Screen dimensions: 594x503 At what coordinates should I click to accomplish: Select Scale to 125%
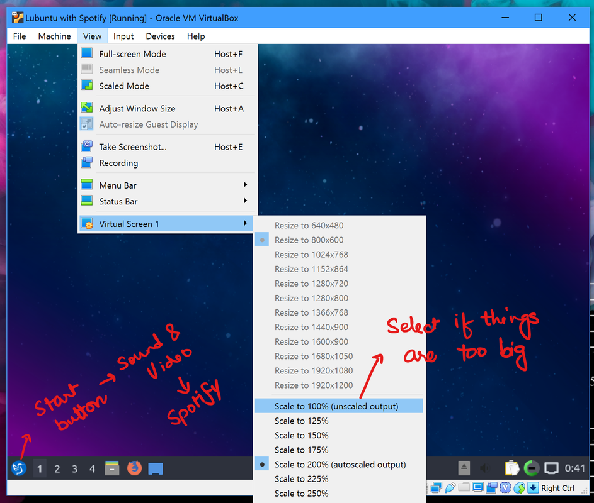(339, 421)
